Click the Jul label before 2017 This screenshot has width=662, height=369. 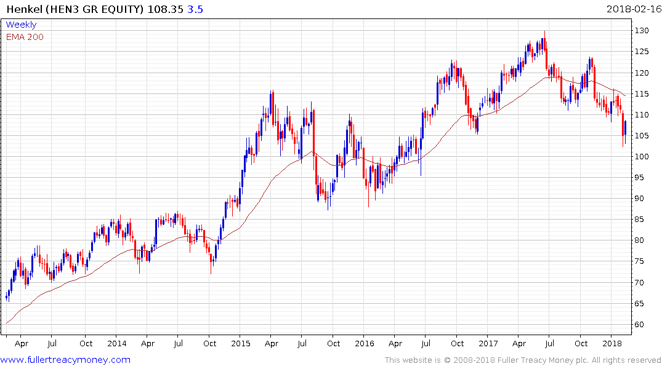click(x=426, y=343)
